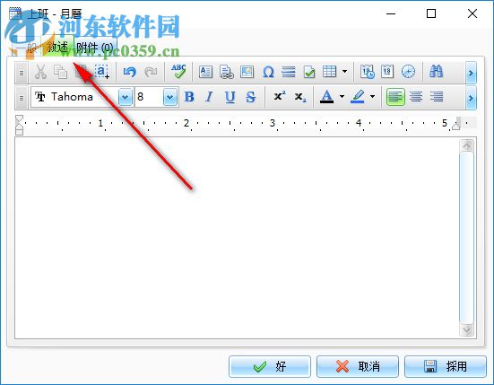494x385 pixels.
Task: Toggle Italic formatting
Action: (x=209, y=97)
